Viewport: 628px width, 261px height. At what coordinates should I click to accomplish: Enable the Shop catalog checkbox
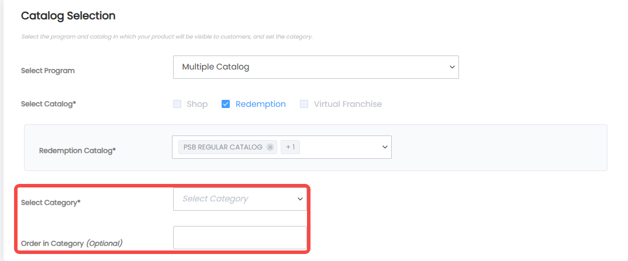click(177, 105)
